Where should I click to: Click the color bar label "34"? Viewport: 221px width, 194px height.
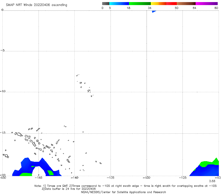pyautogui.click(x=150, y=8)
